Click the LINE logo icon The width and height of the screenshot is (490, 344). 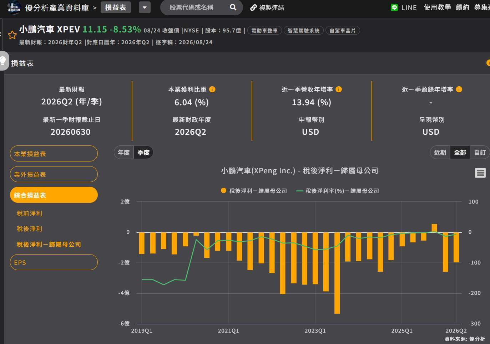click(x=394, y=7)
